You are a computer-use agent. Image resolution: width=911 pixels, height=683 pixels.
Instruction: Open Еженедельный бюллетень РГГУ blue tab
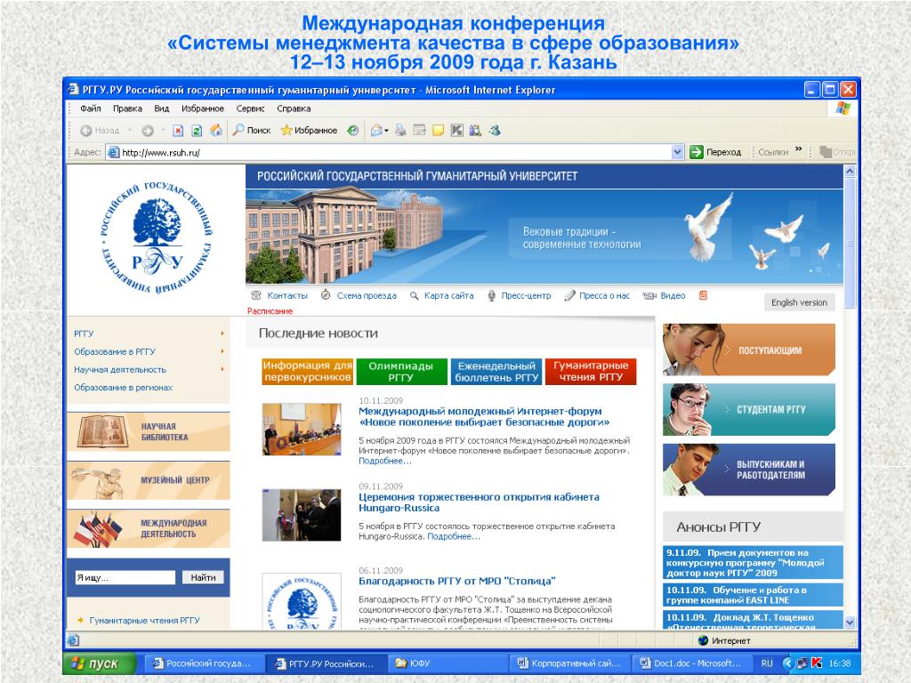[x=496, y=372]
